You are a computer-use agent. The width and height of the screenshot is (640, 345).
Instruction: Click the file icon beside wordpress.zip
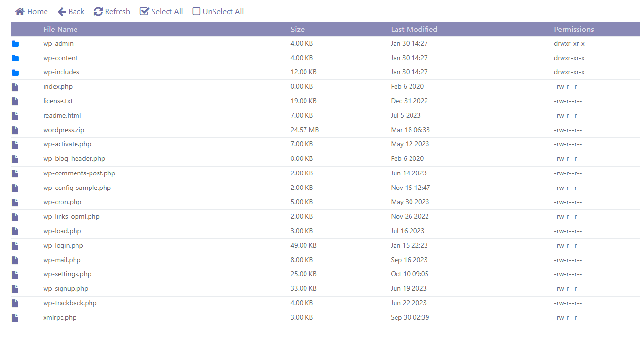point(15,130)
